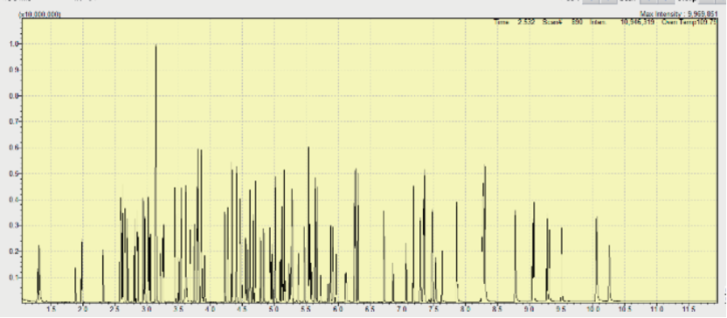Click the isolated peak at 2.0 minutes
The height and width of the screenshot is (318, 727).
coord(82,272)
